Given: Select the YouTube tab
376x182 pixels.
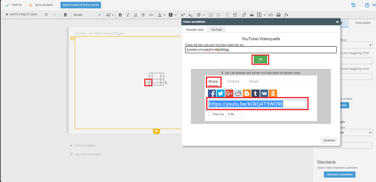Looking at the screenshot, I should click(x=216, y=30).
